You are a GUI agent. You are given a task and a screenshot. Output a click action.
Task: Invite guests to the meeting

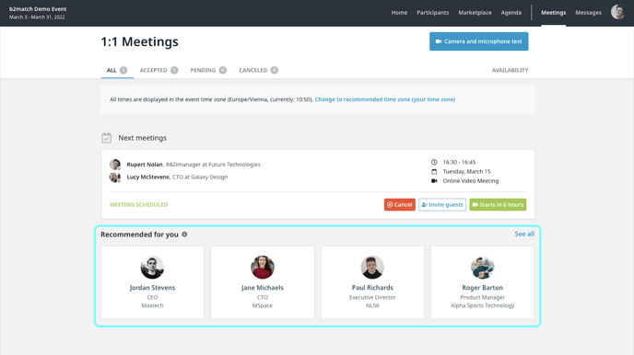tap(442, 204)
